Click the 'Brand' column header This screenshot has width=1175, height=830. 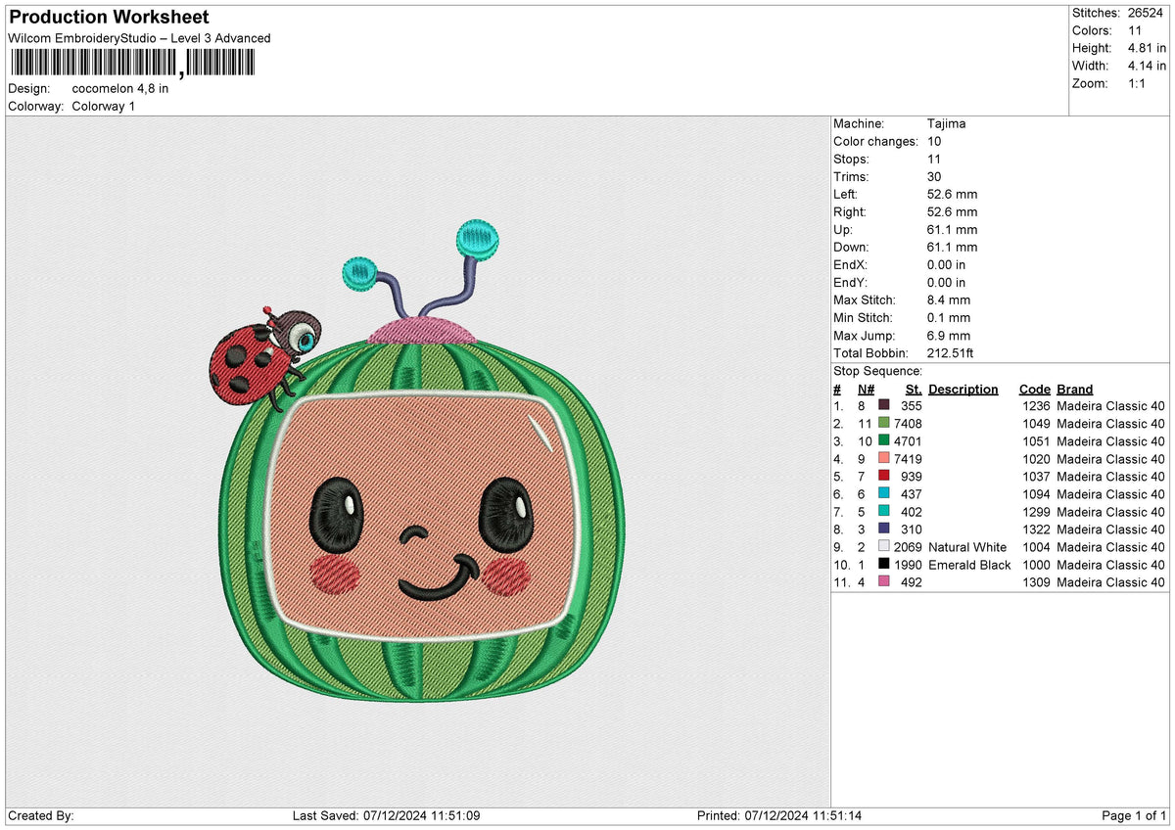tap(1075, 389)
